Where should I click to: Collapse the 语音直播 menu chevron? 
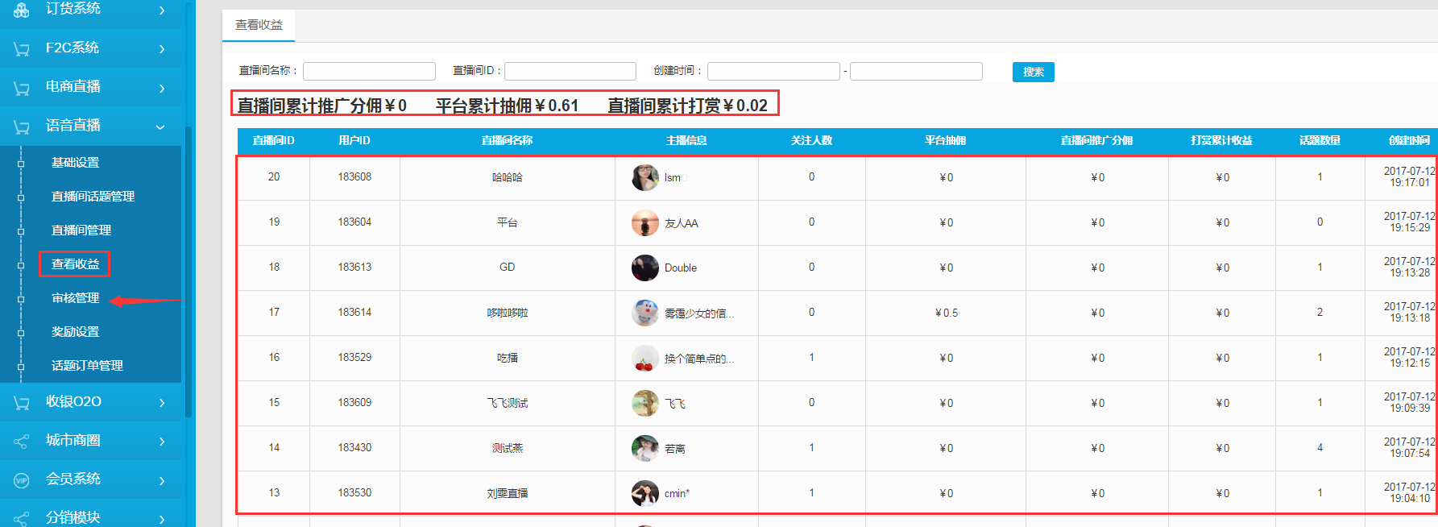coord(160,127)
